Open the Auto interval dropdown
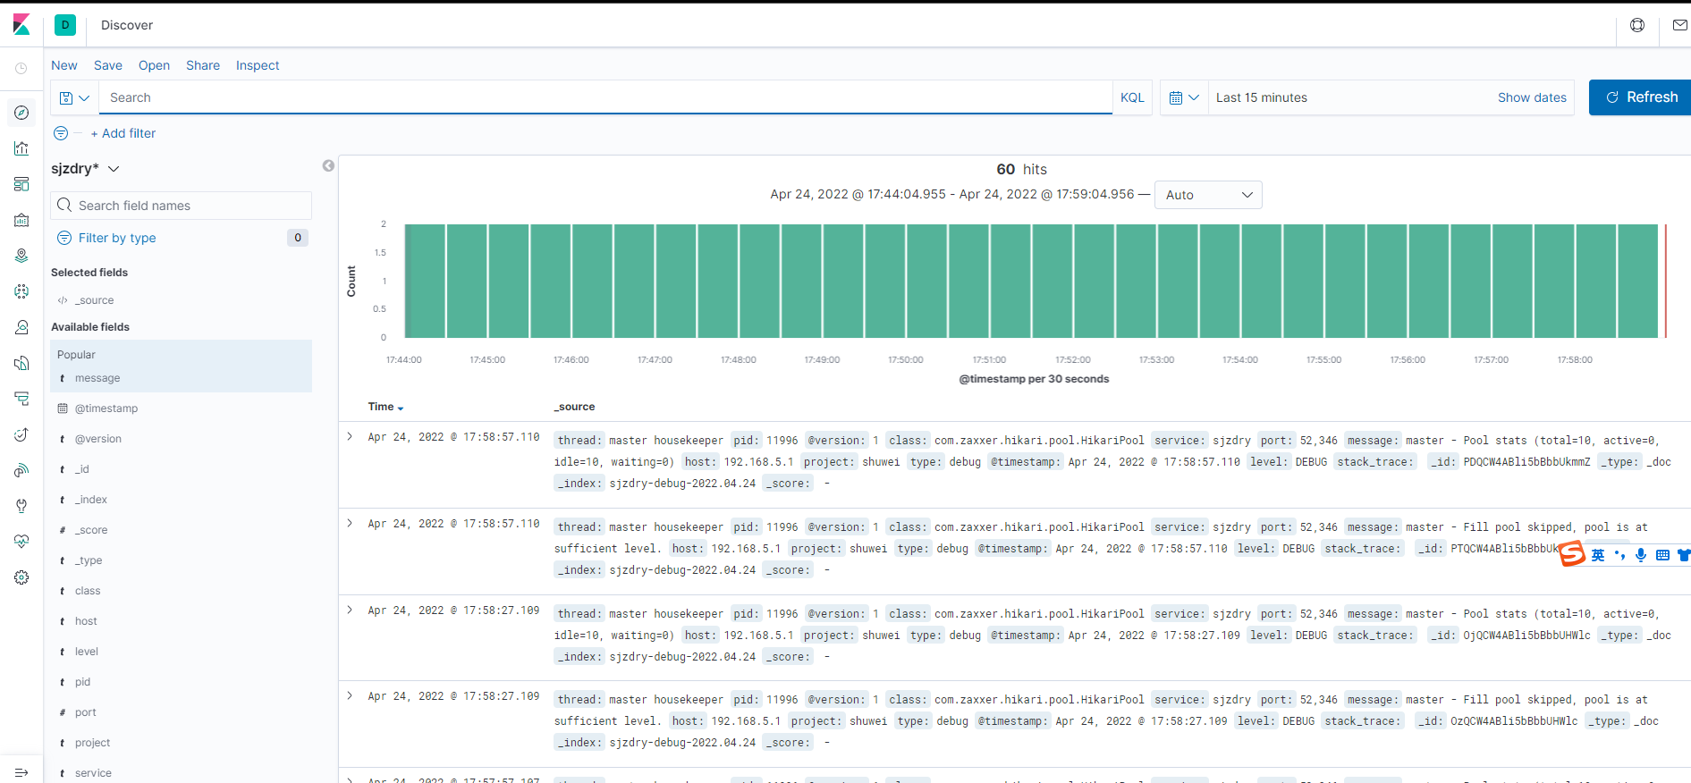1691x783 pixels. coord(1208,195)
